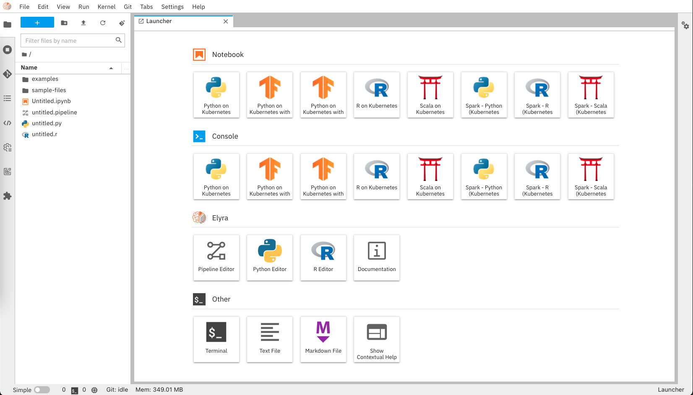Image resolution: width=693 pixels, height=395 pixels.
Task: Open the R Editor
Action: [323, 258]
